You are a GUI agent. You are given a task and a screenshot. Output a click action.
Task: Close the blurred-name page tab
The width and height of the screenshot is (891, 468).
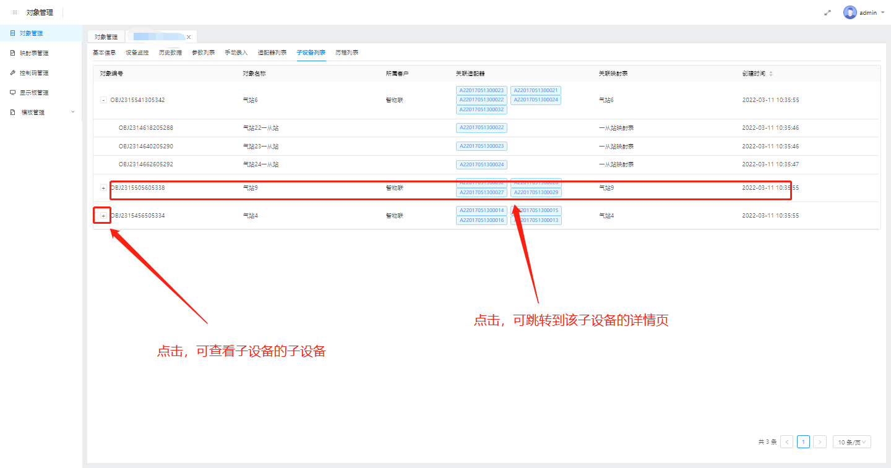pos(189,37)
